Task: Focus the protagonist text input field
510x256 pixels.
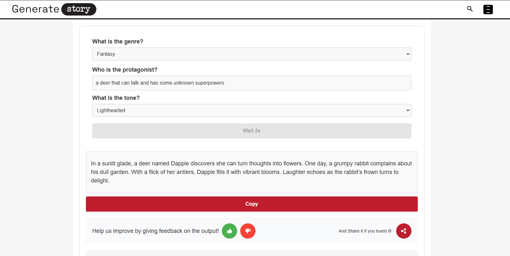Action: pyautogui.click(x=252, y=83)
